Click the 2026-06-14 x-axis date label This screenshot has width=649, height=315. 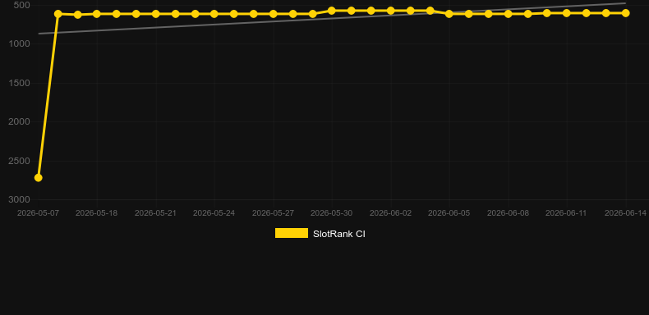[x=625, y=213]
